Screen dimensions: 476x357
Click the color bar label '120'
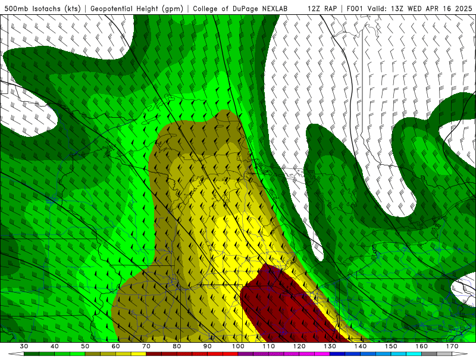(299, 346)
